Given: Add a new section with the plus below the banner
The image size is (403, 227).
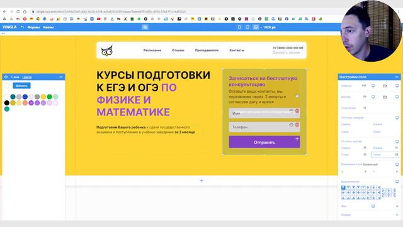Looking at the screenshot, I should [x=201, y=181].
